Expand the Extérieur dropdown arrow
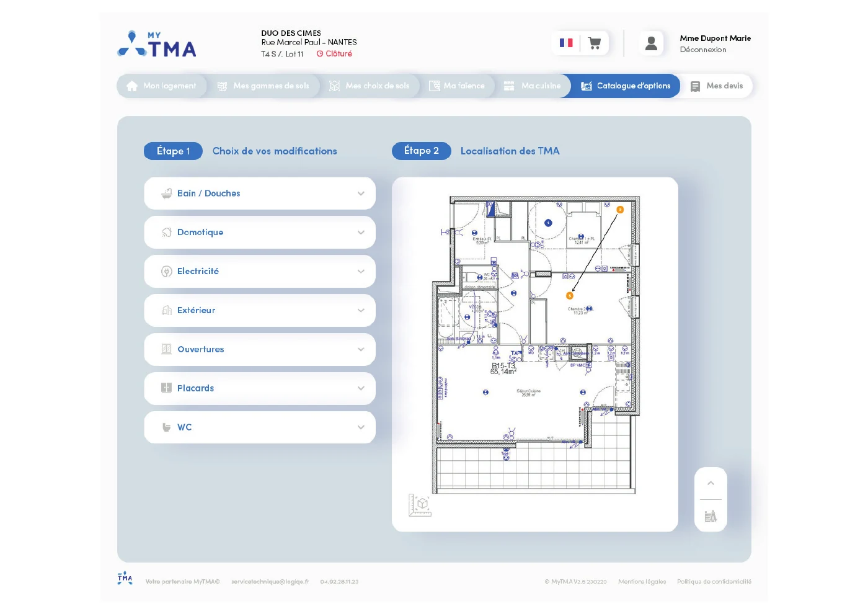Viewport: 868px width, 614px height. tap(361, 311)
